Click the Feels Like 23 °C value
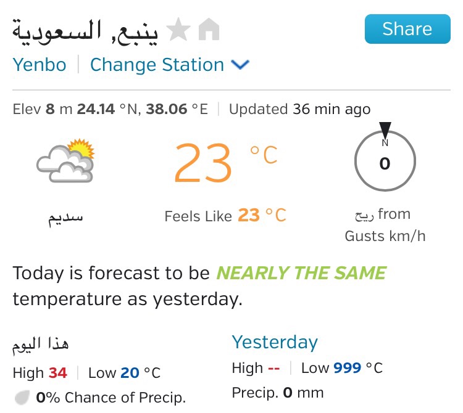The height and width of the screenshot is (413, 463). pyautogui.click(x=262, y=216)
